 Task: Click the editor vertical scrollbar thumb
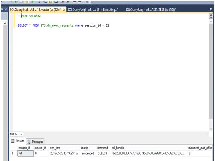coord(211,71)
